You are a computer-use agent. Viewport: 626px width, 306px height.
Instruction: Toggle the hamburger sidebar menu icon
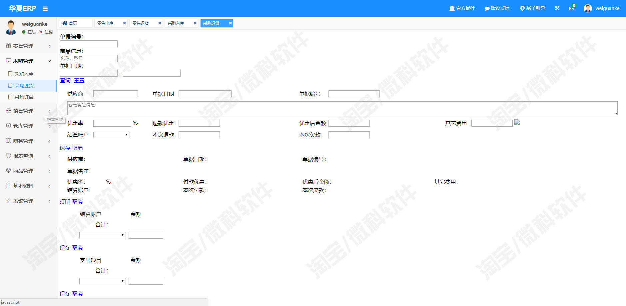[45, 9]
